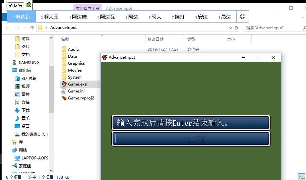
Task: Expand the Explorer ribbon chevron
Action: pyautogui.click(x=303, y=17)
